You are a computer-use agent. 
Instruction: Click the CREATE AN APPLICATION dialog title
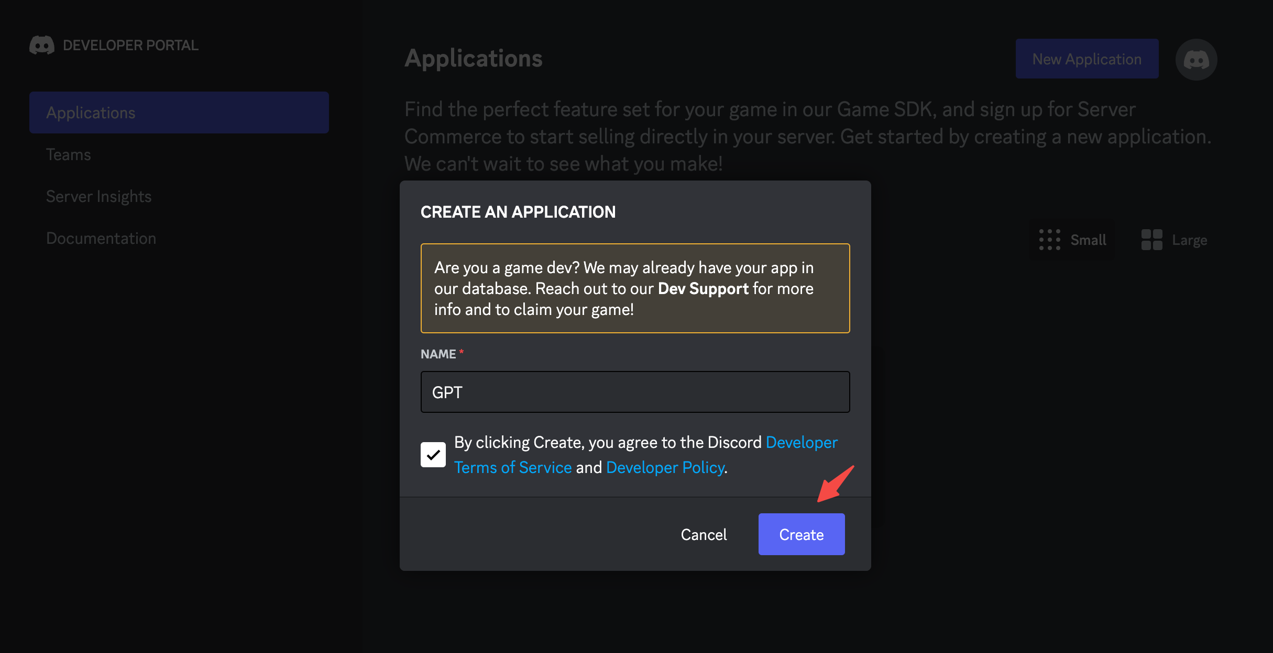[518, 212]
